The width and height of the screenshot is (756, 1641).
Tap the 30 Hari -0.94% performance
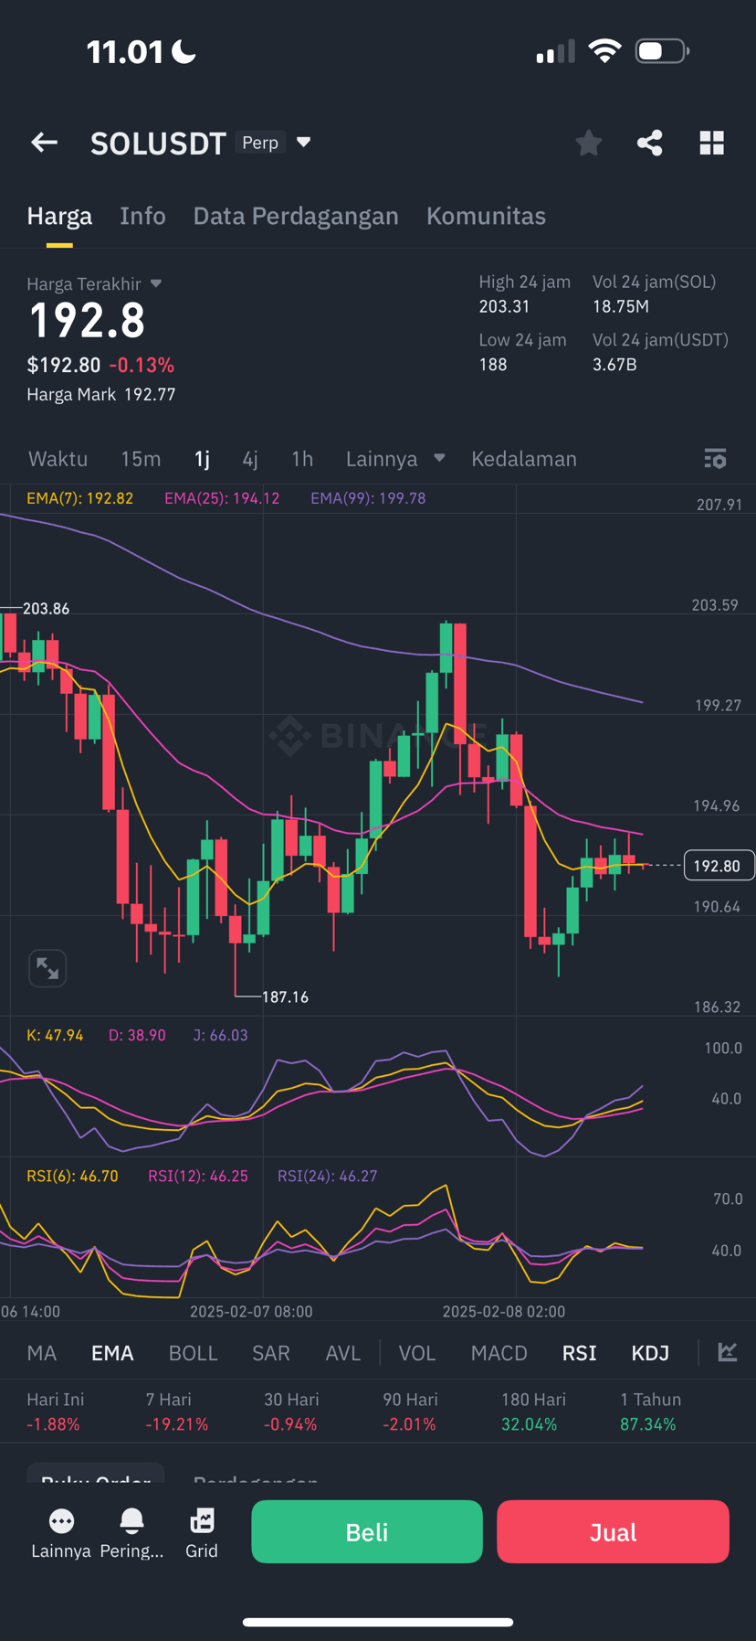[x=291, y=1412]
